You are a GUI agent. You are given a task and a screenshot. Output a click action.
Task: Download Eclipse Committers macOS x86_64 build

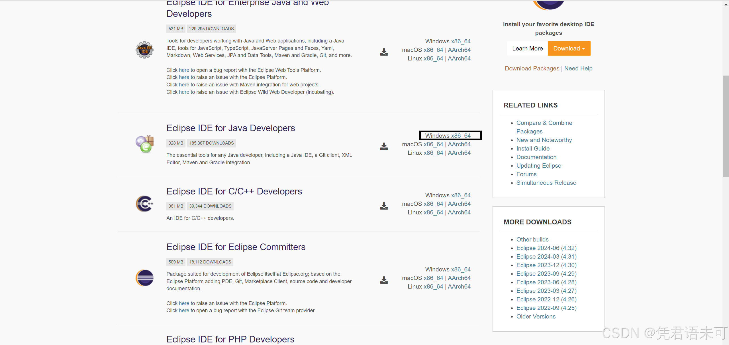pyautogui.click(x=433, y=278)
